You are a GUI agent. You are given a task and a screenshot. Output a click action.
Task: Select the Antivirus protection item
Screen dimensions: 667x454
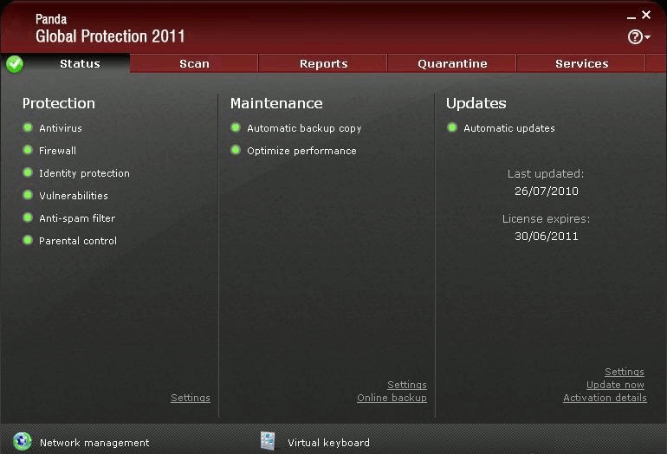[61, 128]
